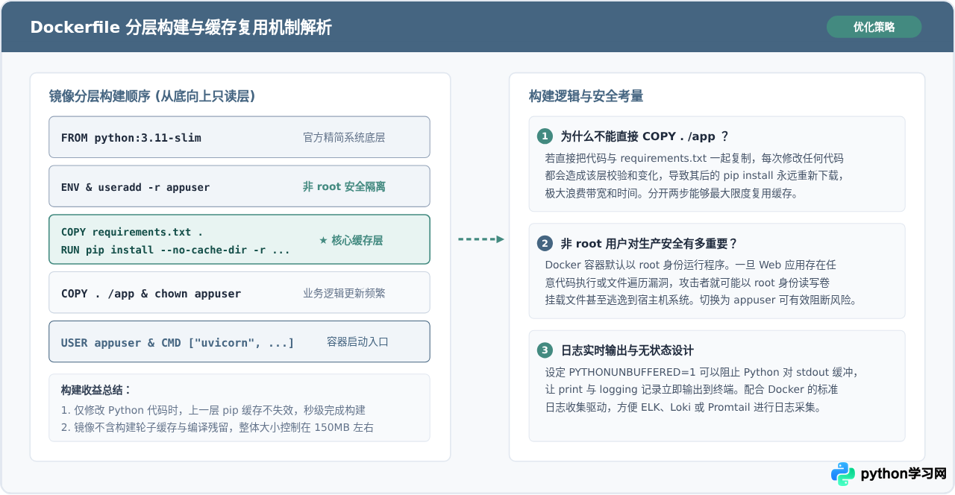
Task: Select the RUN pip install --no-cache-dir line
Action: click(175, 250)
